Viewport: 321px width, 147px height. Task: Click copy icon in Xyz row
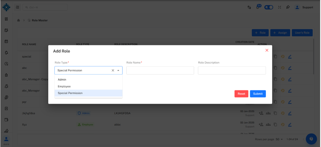275,125
